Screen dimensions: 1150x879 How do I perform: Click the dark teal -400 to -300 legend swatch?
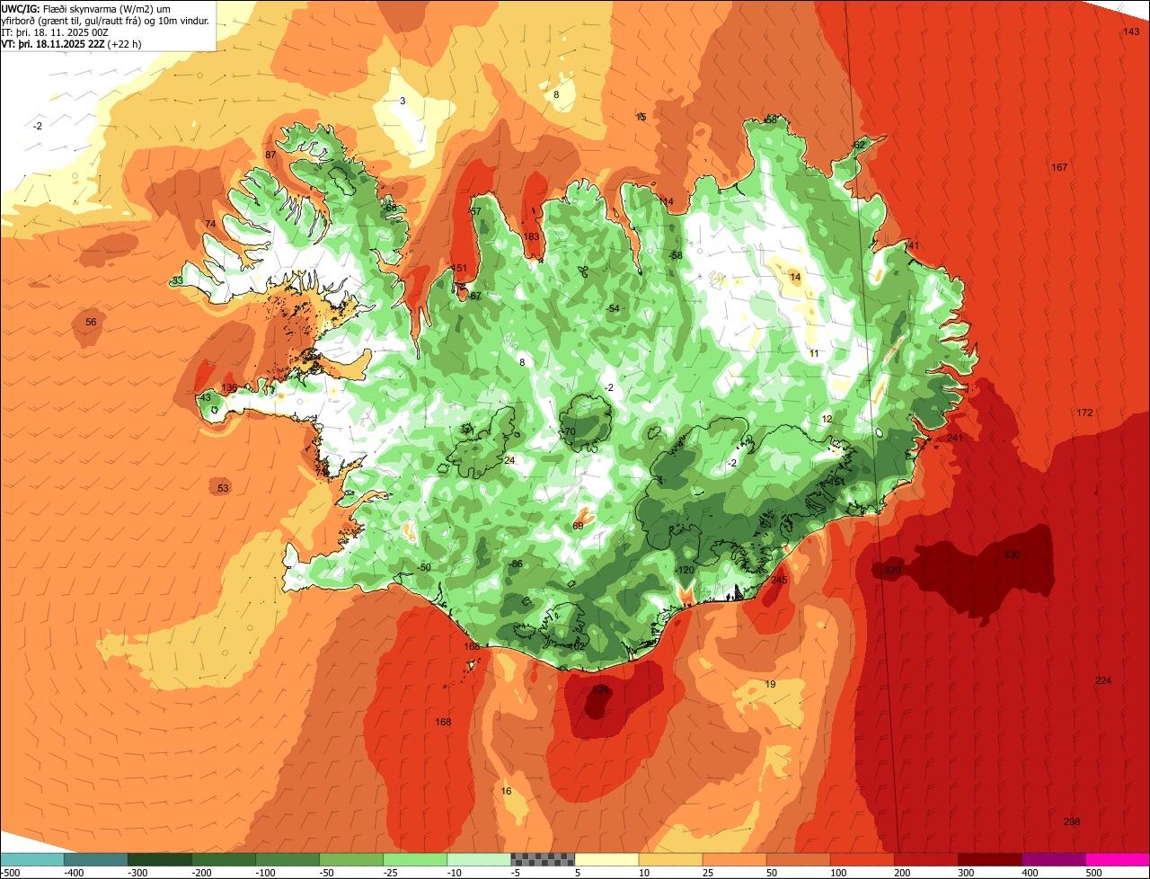95,859
